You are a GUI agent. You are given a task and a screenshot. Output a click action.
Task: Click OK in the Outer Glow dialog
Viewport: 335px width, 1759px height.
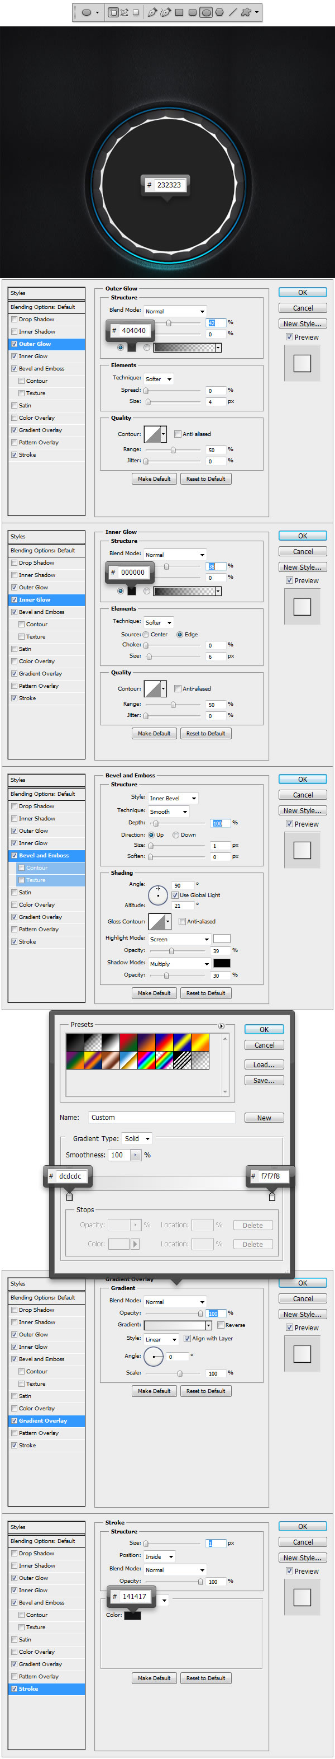coord(302,292)
